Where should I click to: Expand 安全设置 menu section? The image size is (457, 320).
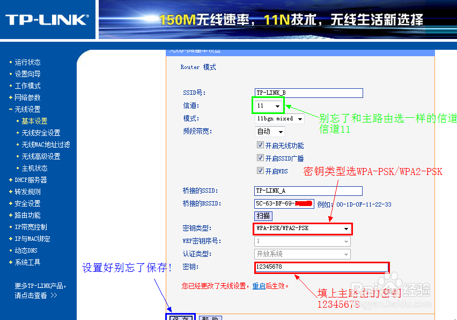pyautogui.click(x=27, y=203)
